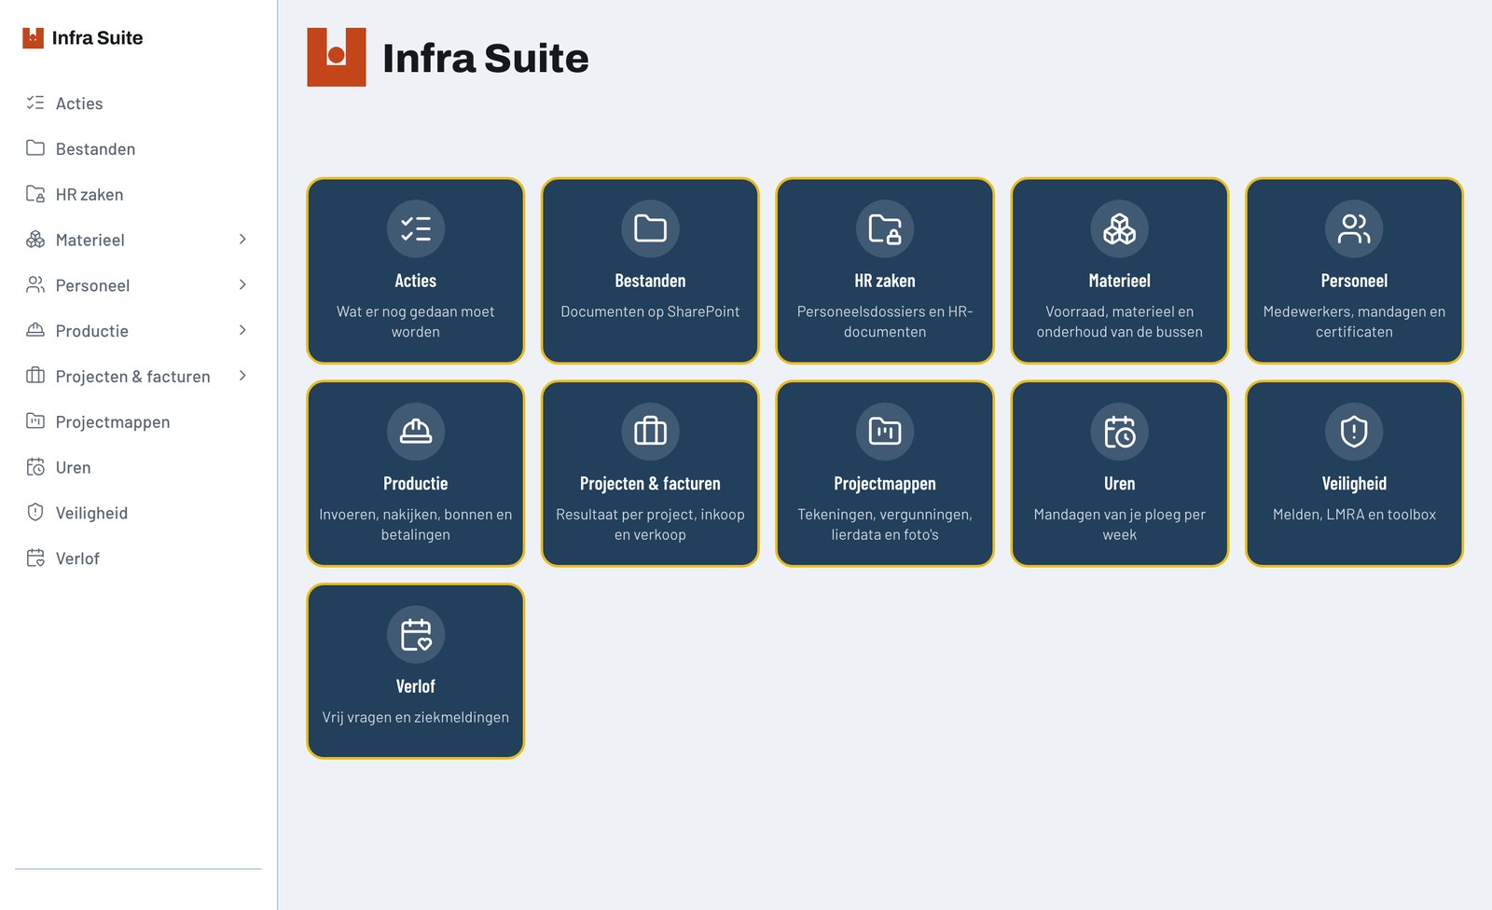Click the locked-folder icon on HR zaken card
The width and height of the screenshot is (1492, 910).
(x=885, y=228)
